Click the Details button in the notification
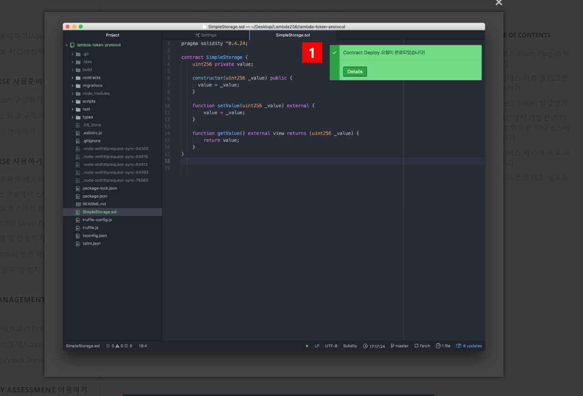 pos(355,71)
